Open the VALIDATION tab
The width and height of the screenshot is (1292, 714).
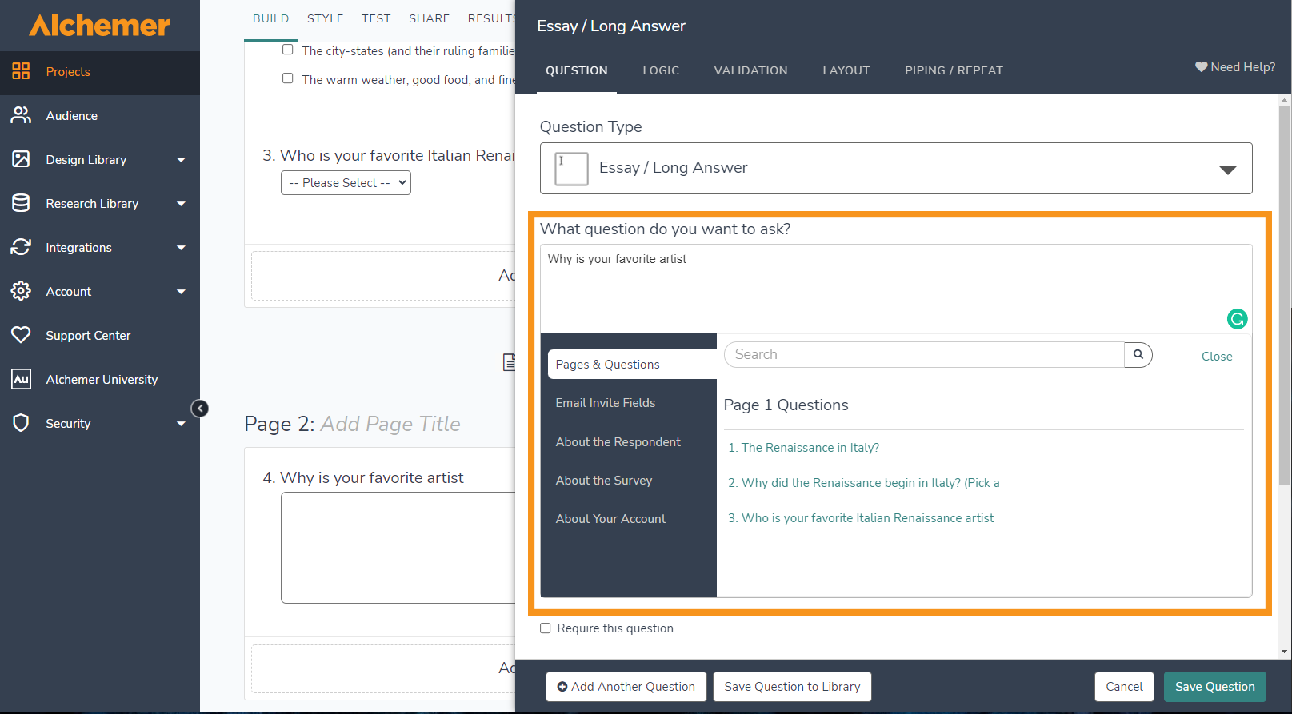pyautogui.click(x=750, y=70)
